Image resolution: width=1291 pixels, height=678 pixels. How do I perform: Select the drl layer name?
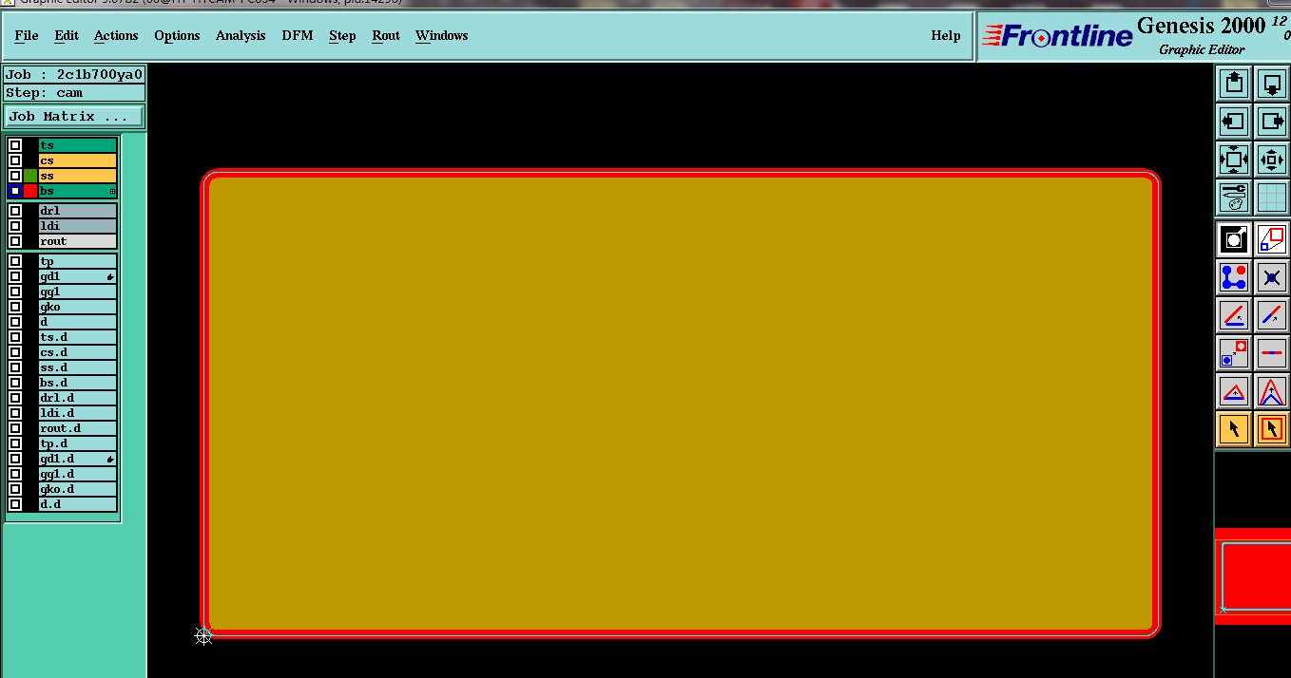coord(78,211)
